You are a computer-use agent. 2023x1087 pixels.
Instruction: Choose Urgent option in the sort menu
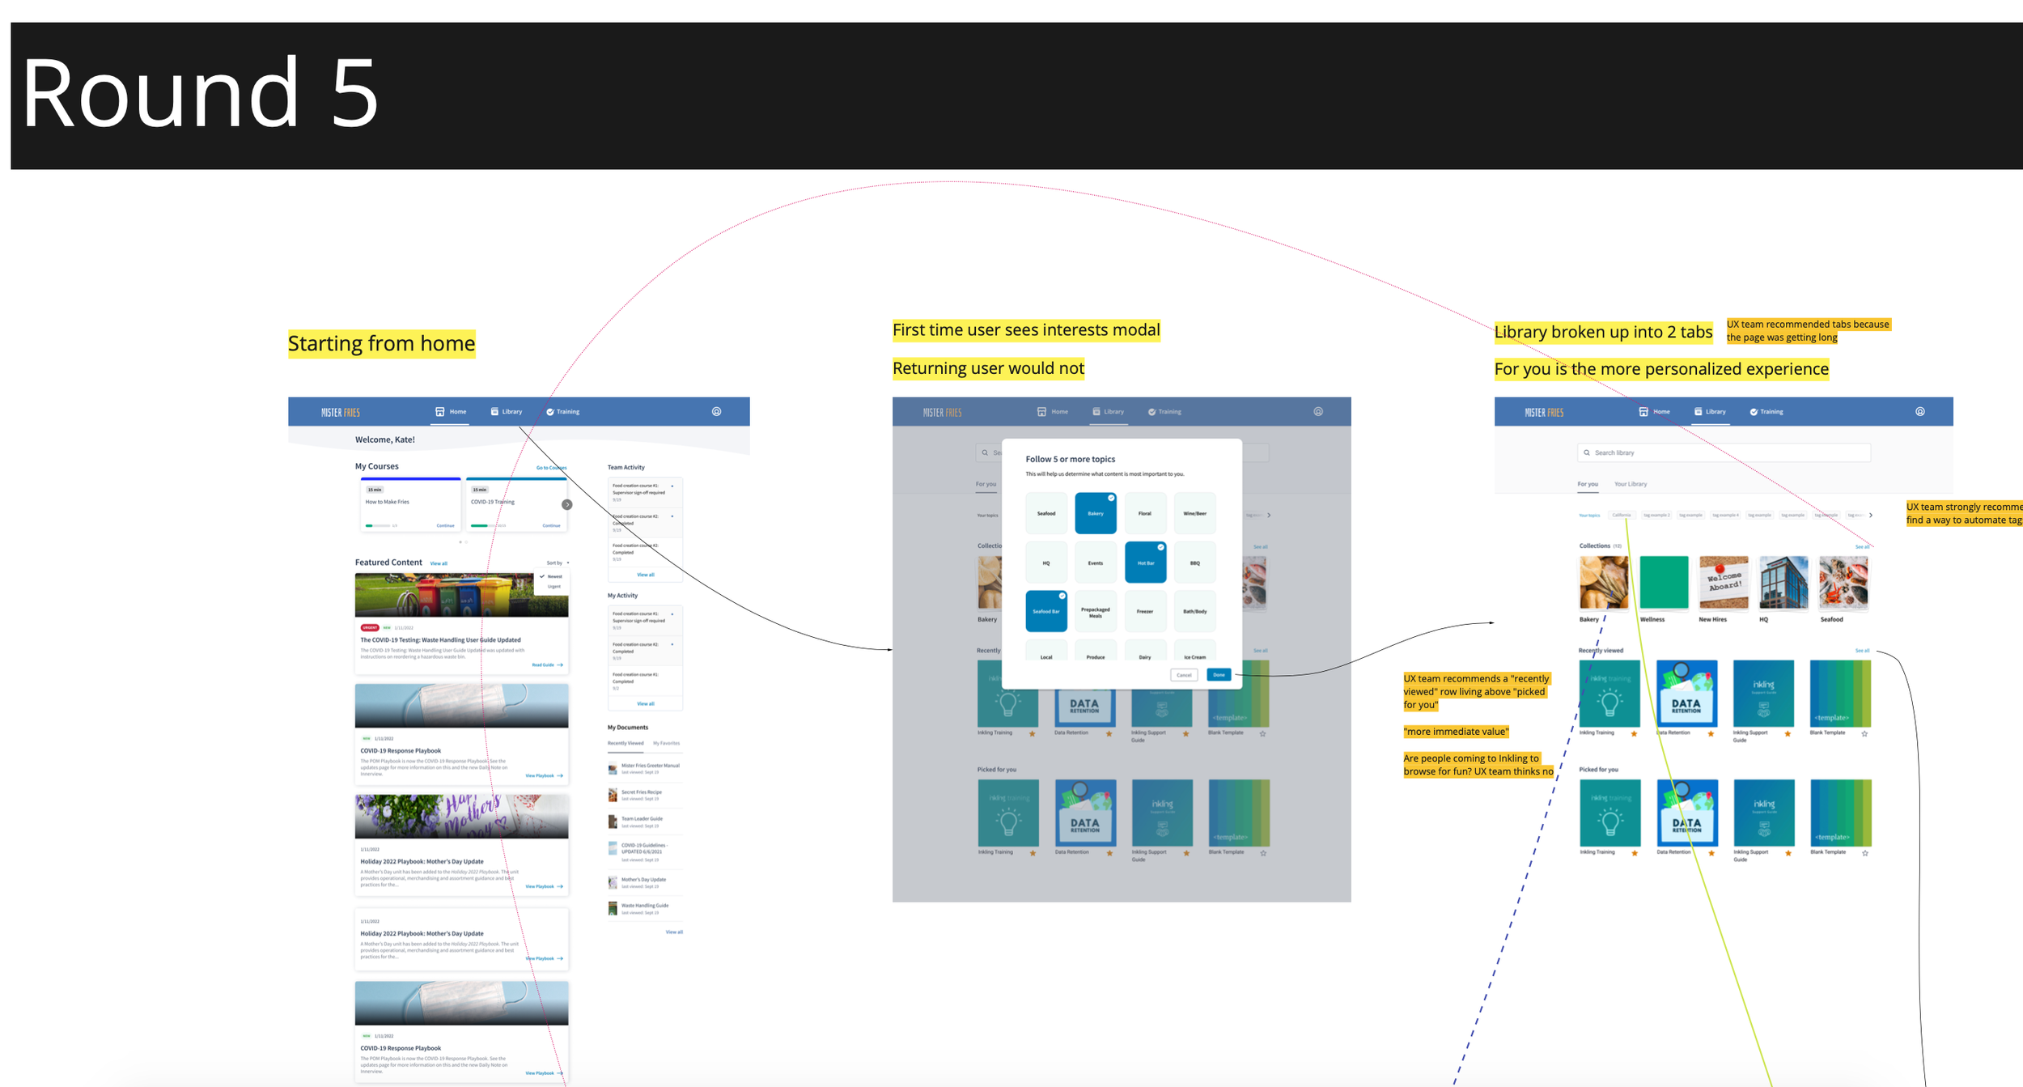554,587
